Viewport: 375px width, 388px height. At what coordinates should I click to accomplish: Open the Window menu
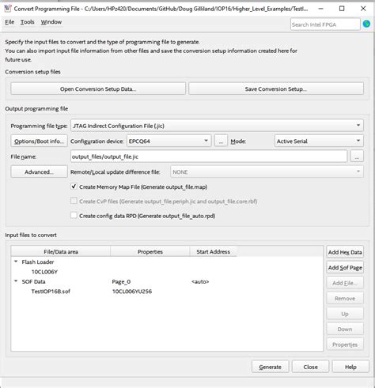(x=51, y=22)
